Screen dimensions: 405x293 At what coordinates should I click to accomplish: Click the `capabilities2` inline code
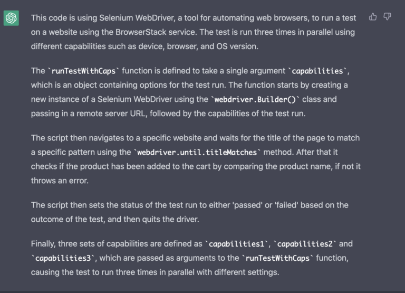pos(305,244)
